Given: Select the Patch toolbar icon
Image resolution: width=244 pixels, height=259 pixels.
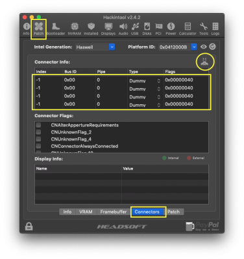Looking at the screenshot, I should click(x=39, y=28).
